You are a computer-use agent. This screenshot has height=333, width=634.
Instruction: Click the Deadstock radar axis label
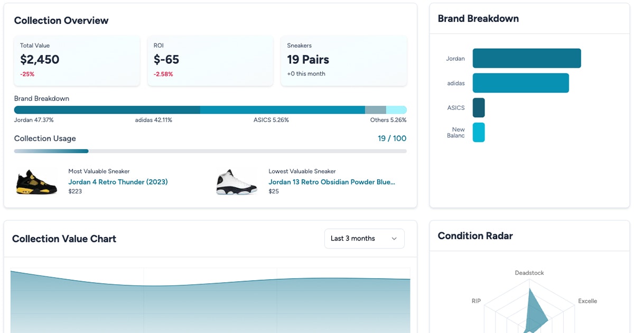click(529, 273)
